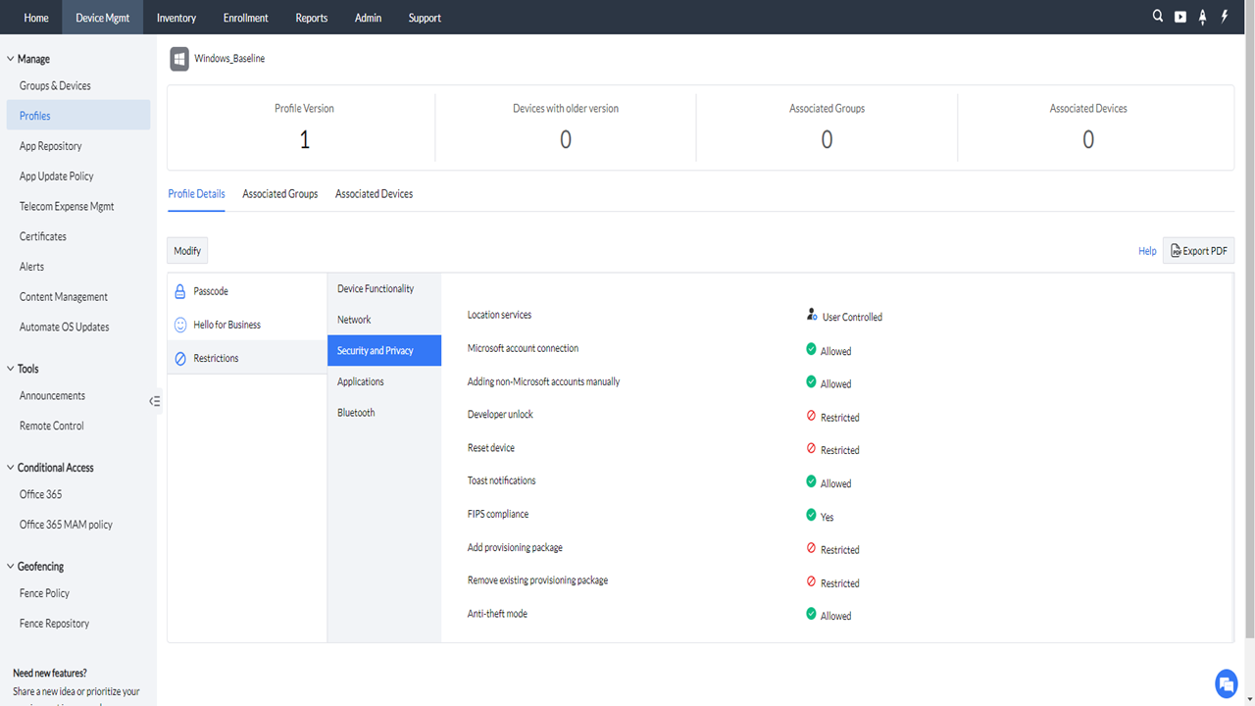Open the Reports menu

(x=312, y=18)
